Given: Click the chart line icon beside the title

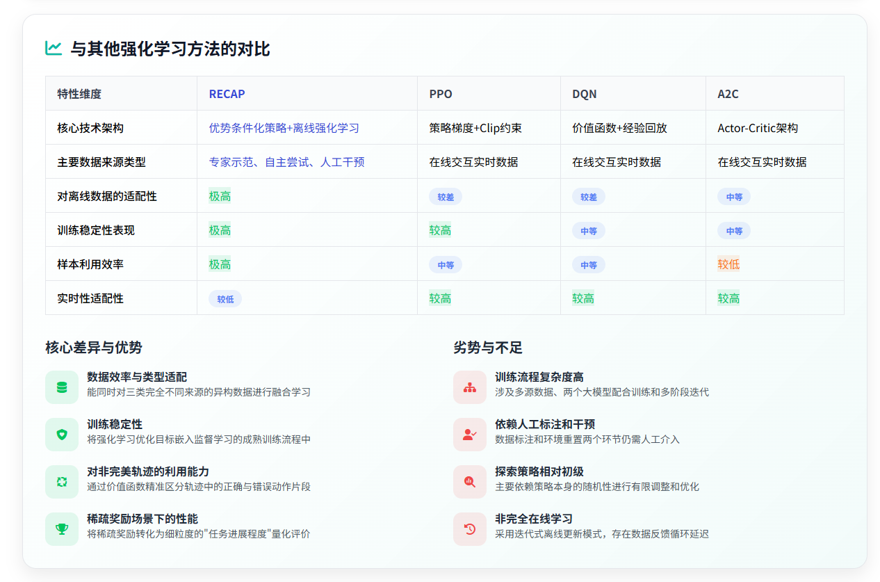Looking at the screenshot, I should (54, 49).
